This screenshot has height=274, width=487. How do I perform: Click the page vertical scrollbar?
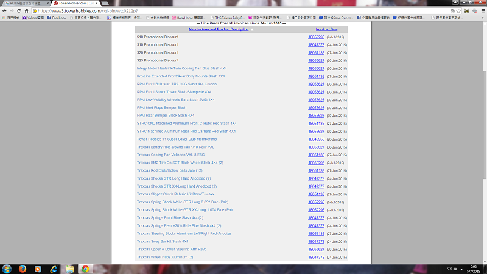click(x=484, y=122)
